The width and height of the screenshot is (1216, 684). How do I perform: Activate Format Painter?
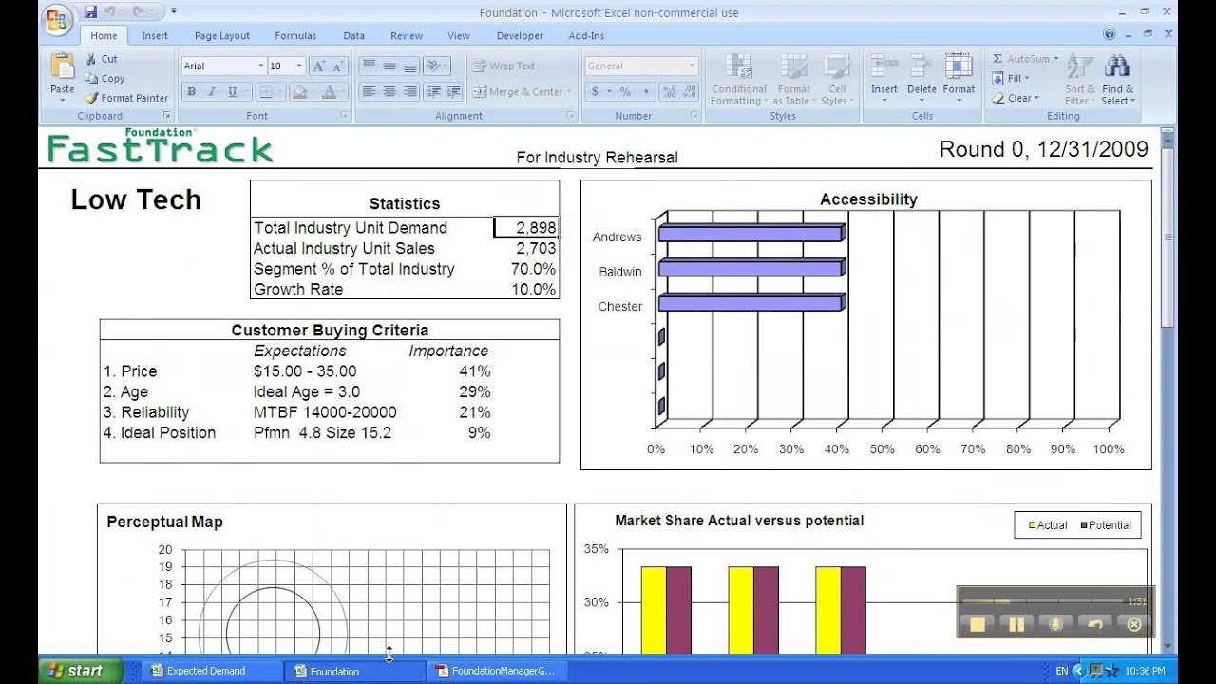[126, 98]
